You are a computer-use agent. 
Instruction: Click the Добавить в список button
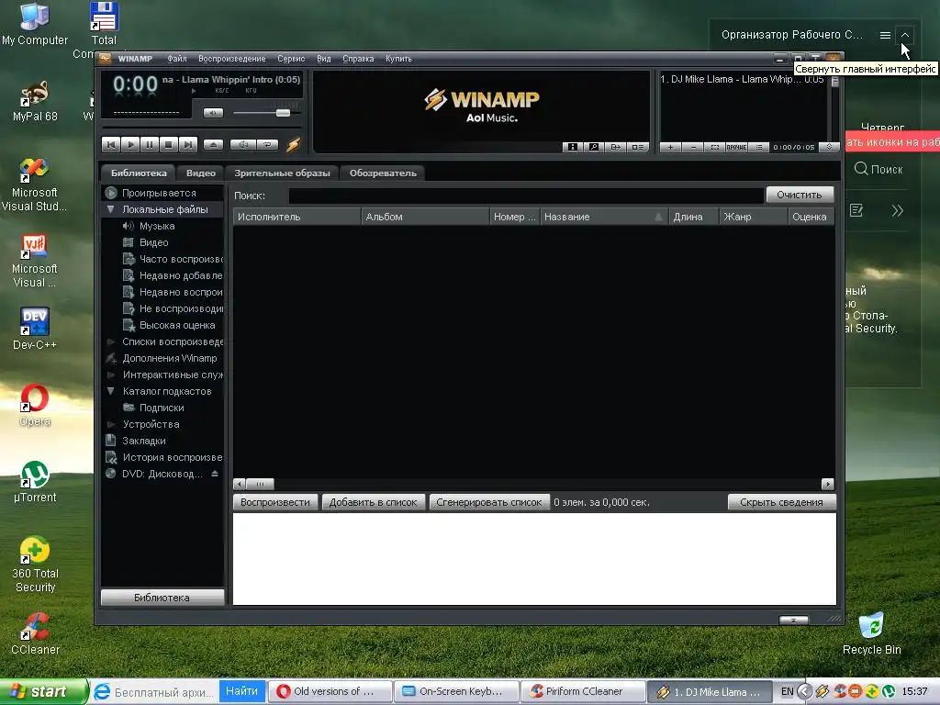373,502
